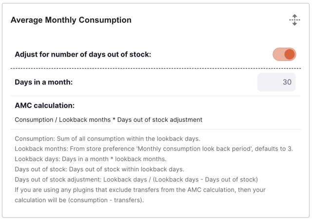Disable the days out of stock adjustment toggle

click(x=284, y=54)
